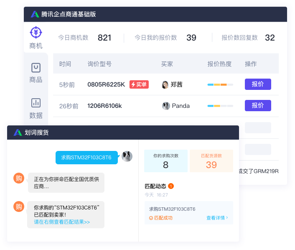Click the chevron after 查看详情

[227, 218]
